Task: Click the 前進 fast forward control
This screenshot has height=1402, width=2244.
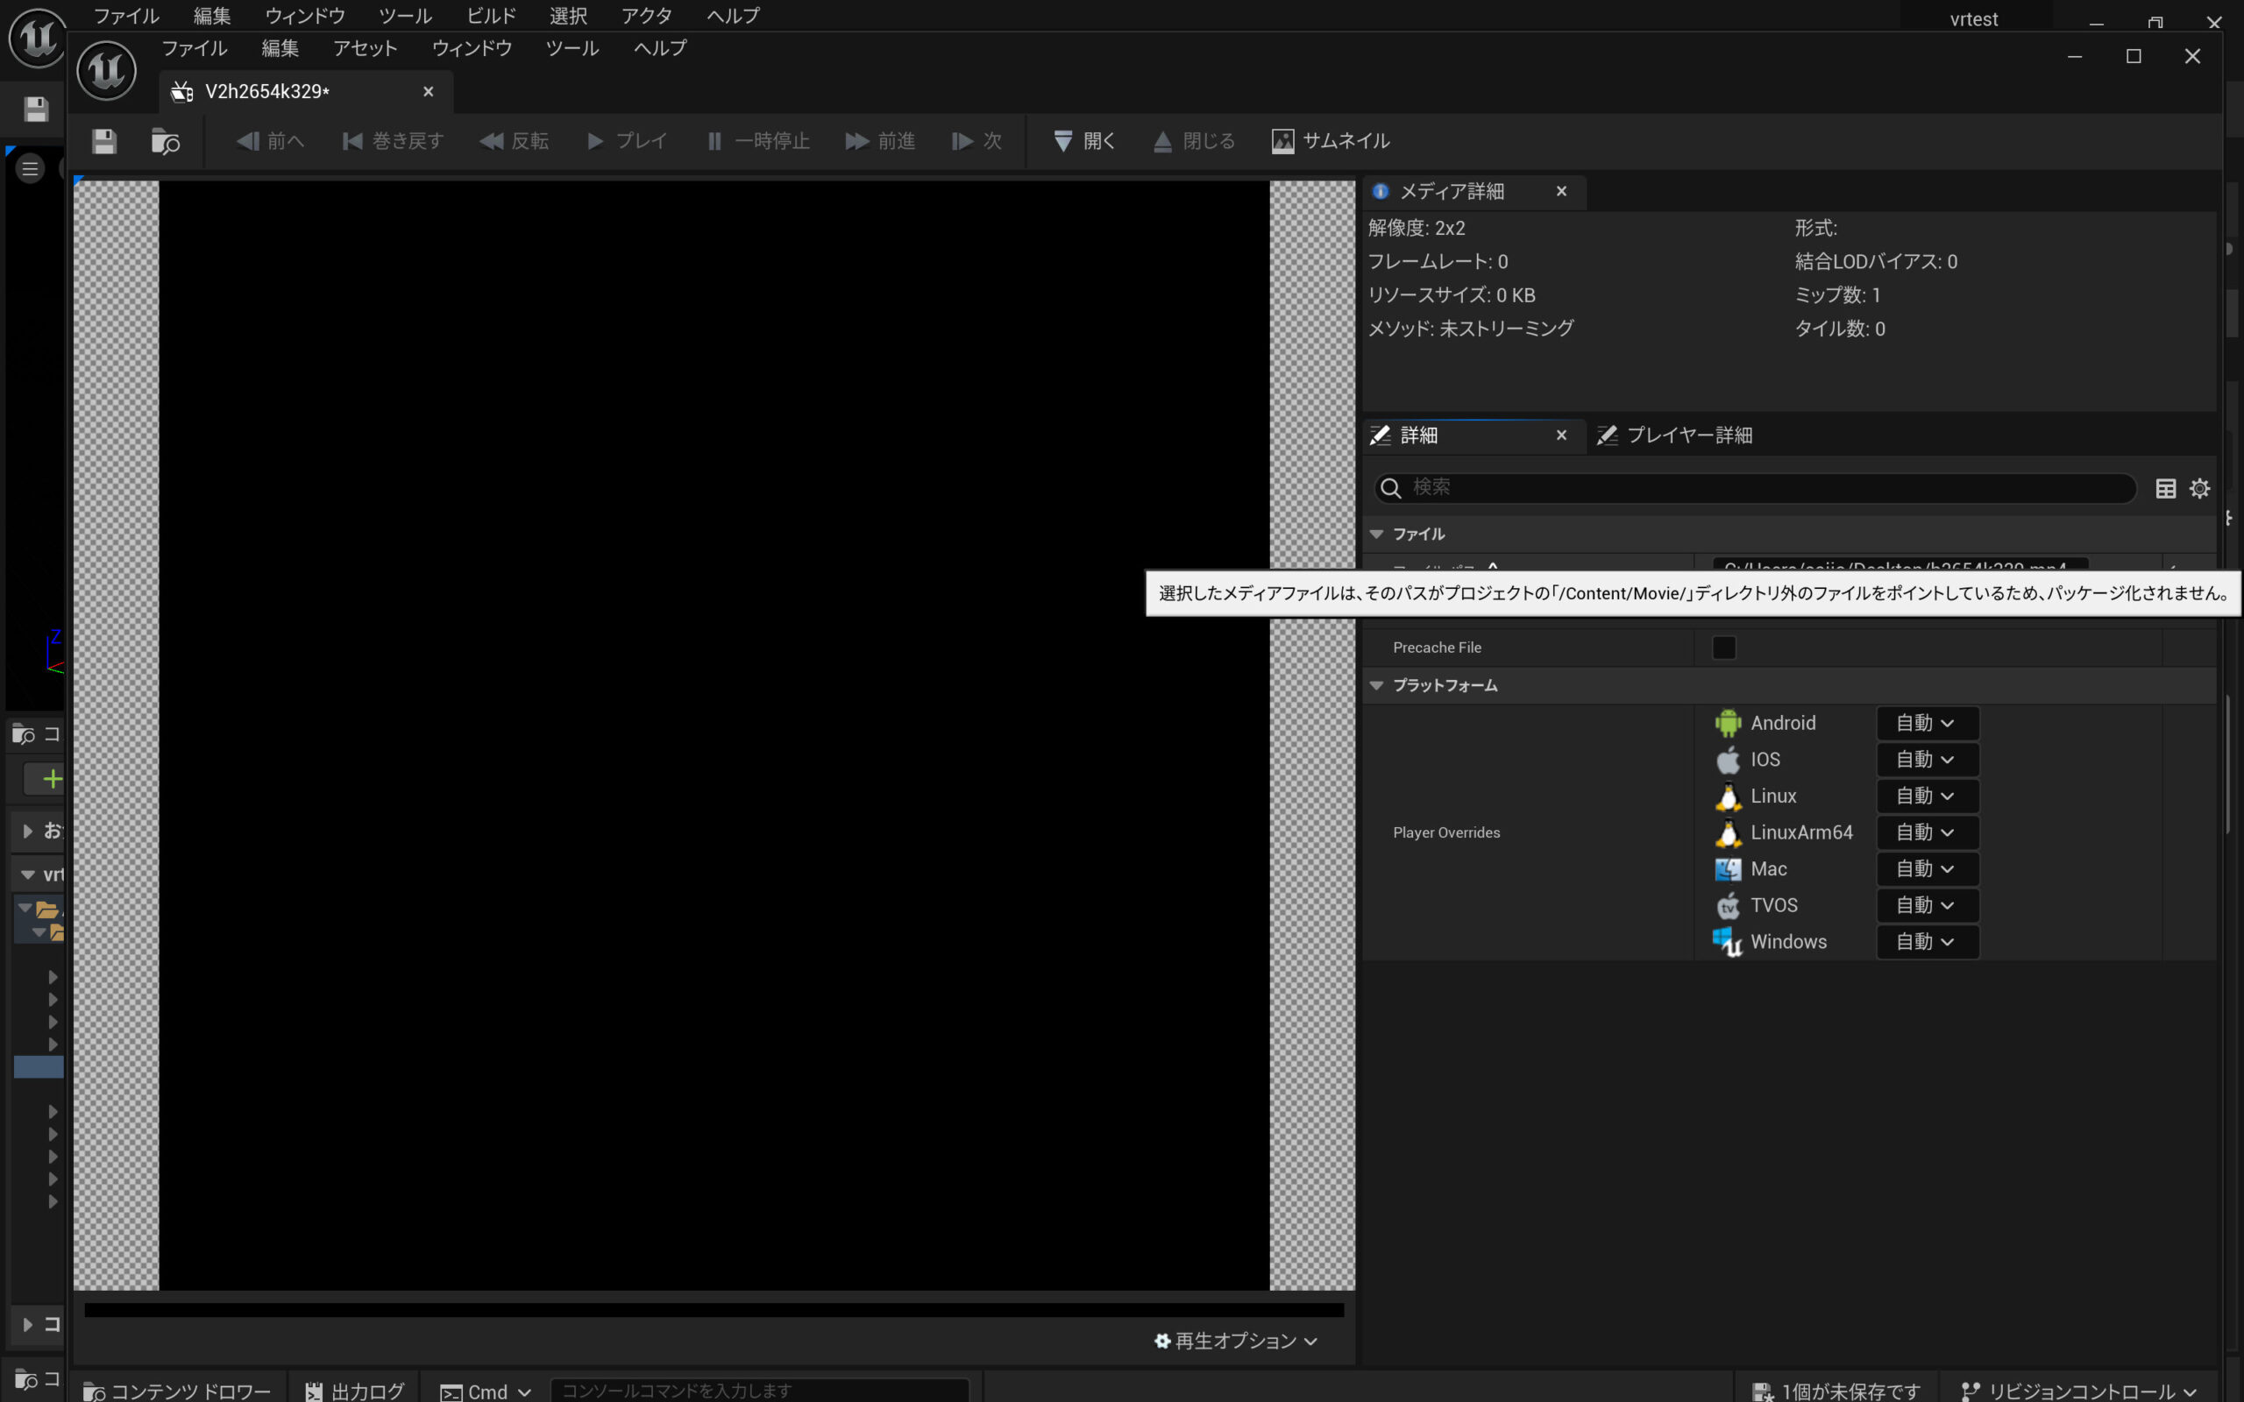Action: (880, 141)
